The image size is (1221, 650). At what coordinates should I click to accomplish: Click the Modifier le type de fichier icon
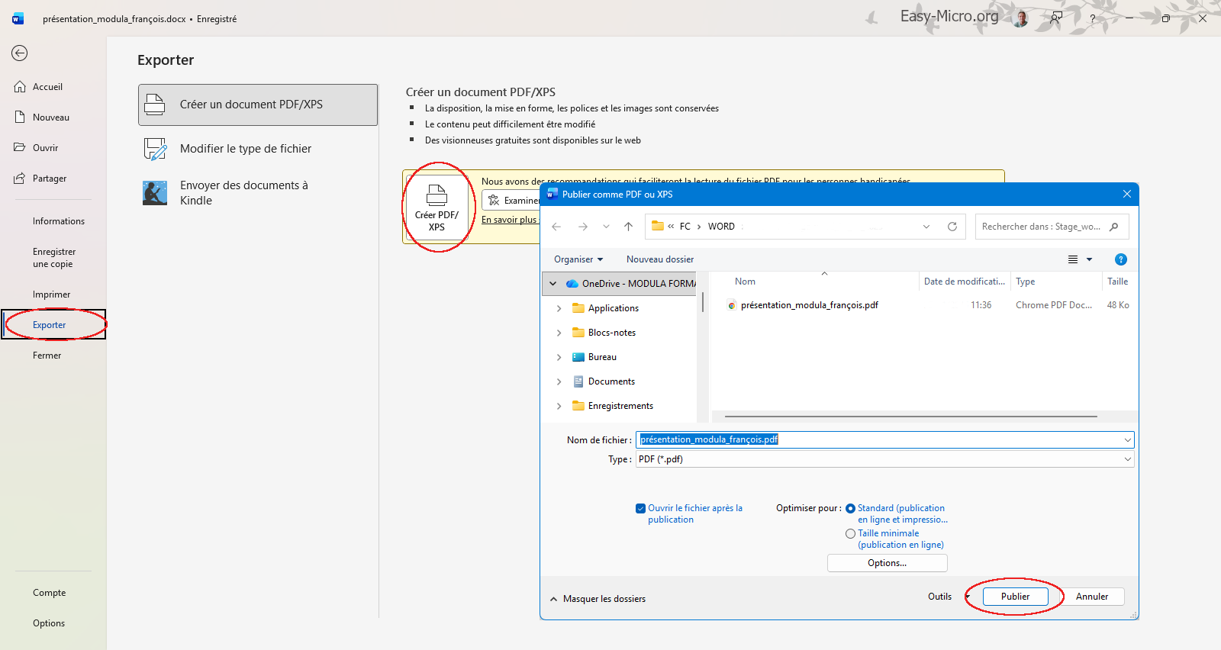coord(155,149)
